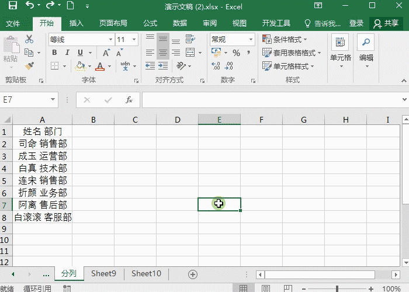Merge and center cells icon
Viewport: 409px width, 292px height.
tap(190, 53)
